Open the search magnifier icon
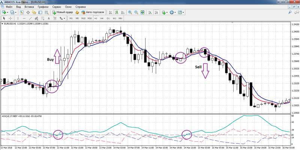 (x=290, y=12)
